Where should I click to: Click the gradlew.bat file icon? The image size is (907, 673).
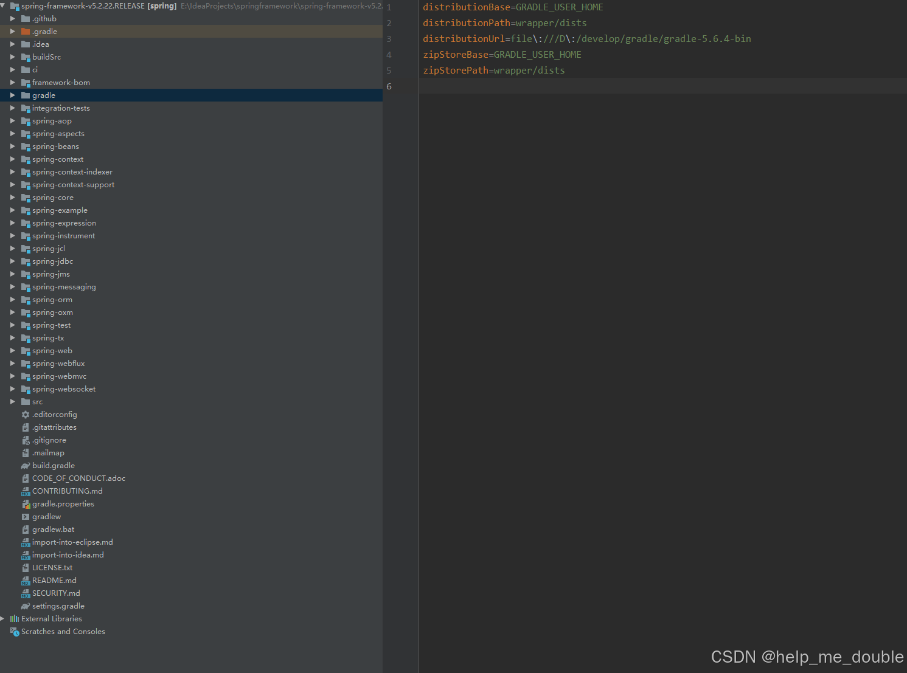[26, 530]
